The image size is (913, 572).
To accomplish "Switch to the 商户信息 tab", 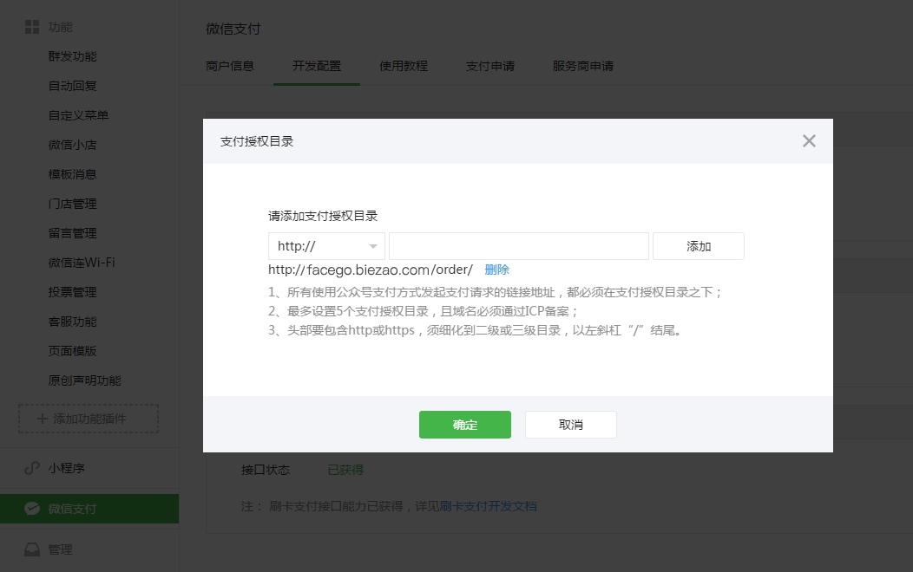I will tap(230, 66).
